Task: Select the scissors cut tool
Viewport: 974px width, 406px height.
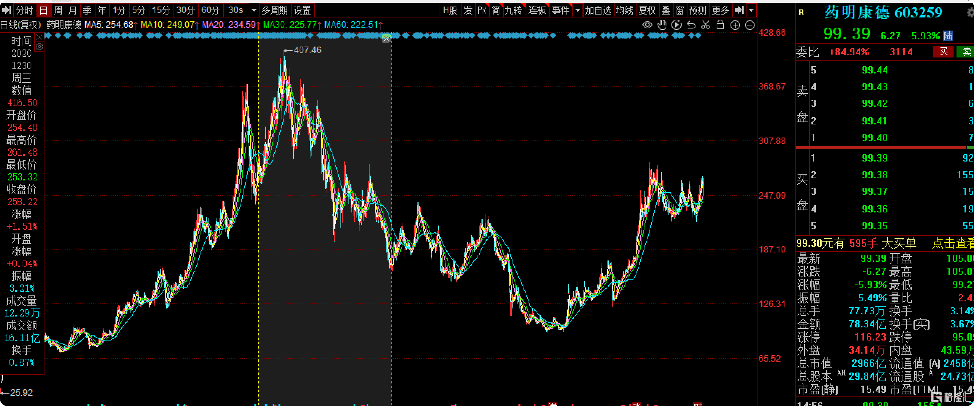Action: (706, 25)
